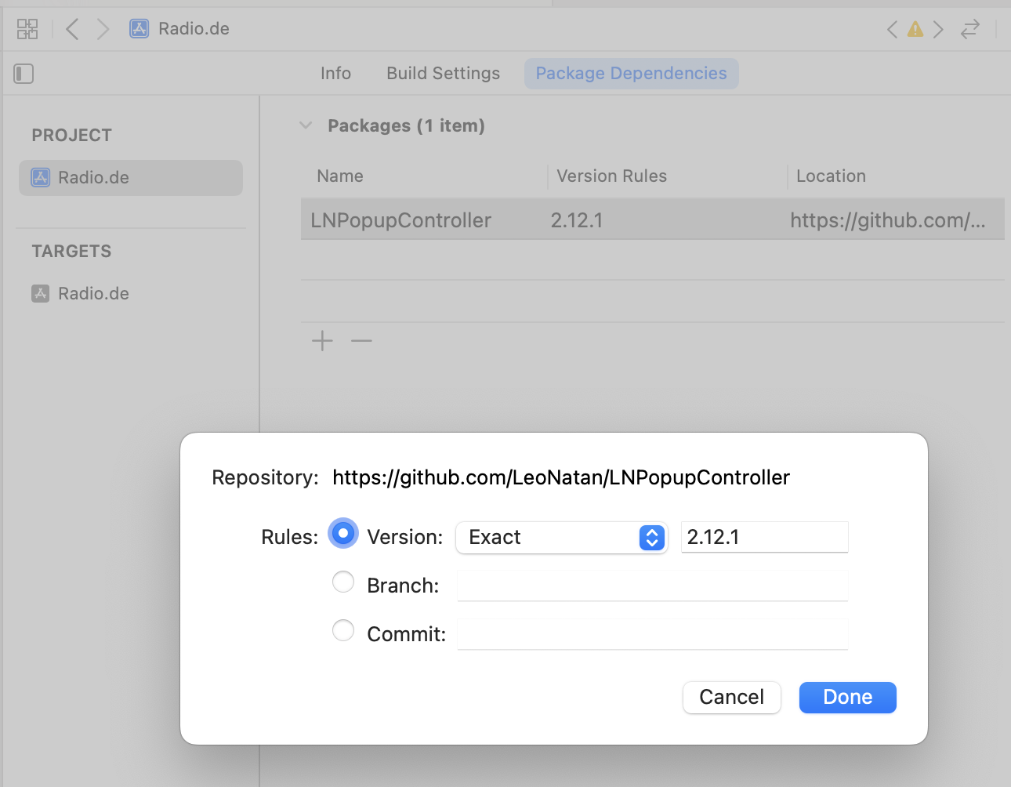The image size is (1011, 787).
Task: Click the Name column header
Action: coord(340,176)
